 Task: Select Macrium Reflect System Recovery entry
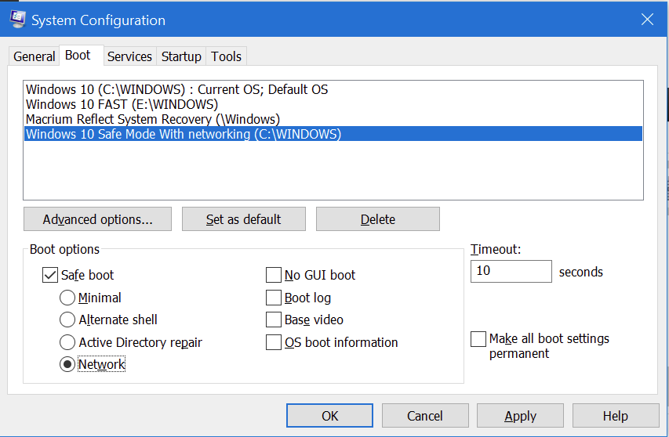(333, 119)
